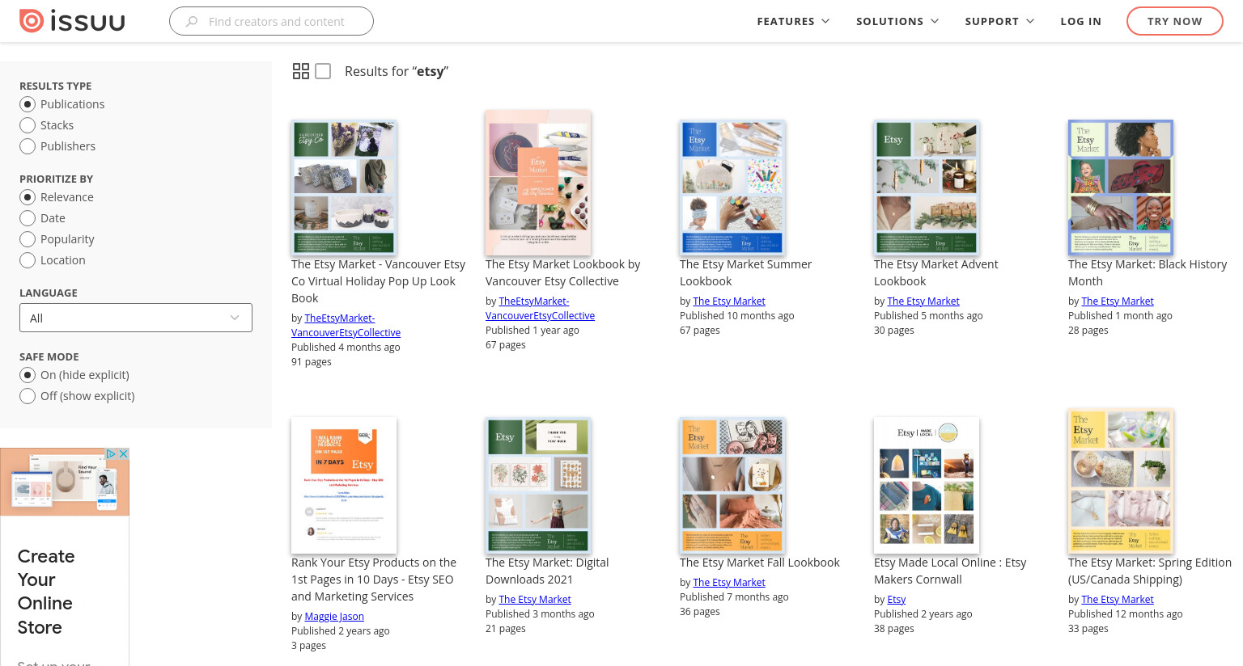Click title "The Etsy Market: Black History Month"
This screenshot has width=1243, height=666.
pos(1148,272)
